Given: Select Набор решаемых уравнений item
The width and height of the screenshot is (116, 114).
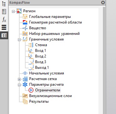Looking at the screenshot, I should [54, 34].
